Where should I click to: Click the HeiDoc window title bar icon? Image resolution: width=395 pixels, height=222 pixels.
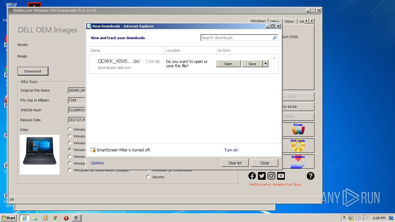10,10
